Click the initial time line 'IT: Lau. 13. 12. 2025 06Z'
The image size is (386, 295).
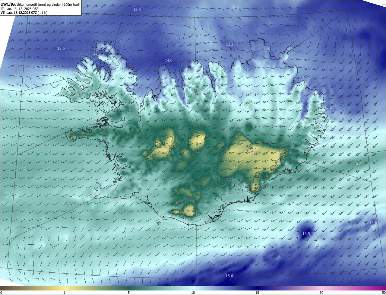(19, 9)
